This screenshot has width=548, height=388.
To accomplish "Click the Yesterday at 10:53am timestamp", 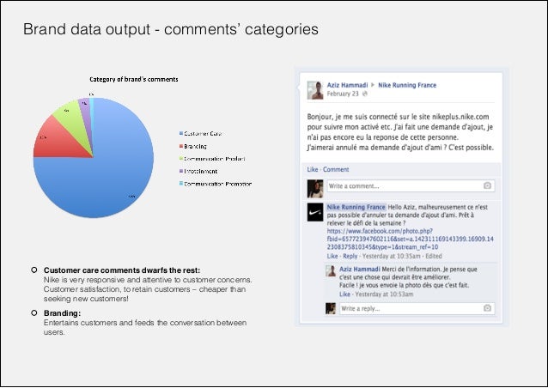I will point(384,294).
